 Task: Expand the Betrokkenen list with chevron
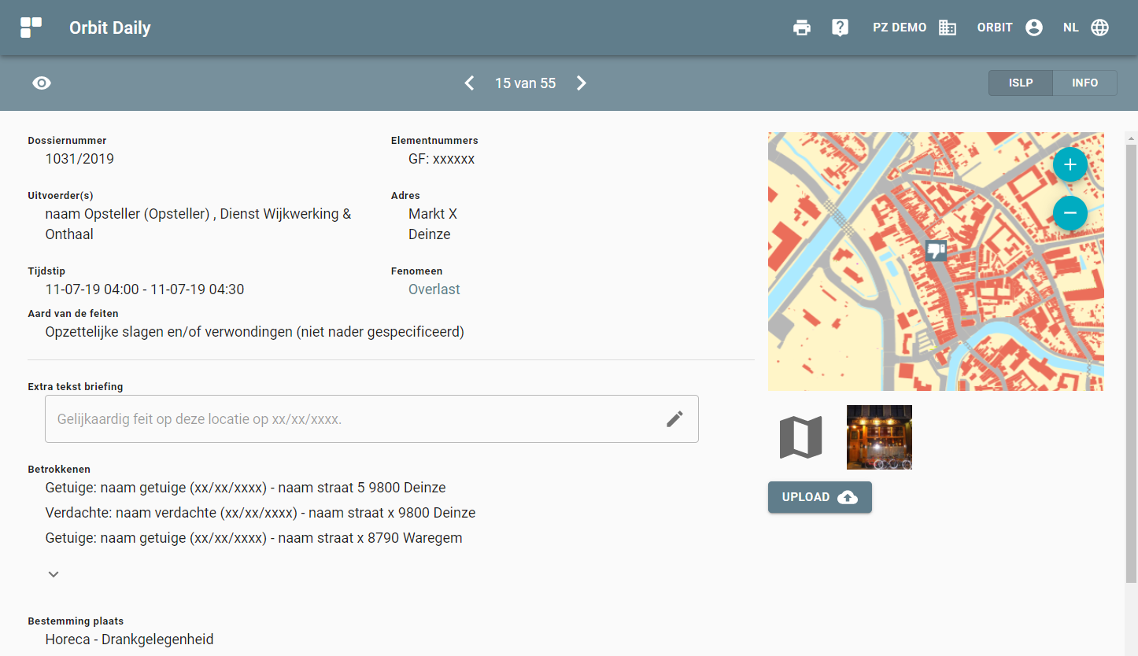pos(54,574)
